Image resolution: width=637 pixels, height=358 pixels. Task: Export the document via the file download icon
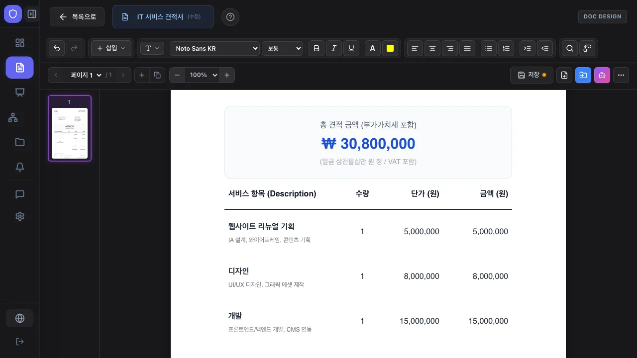click(x=564, y=75)
